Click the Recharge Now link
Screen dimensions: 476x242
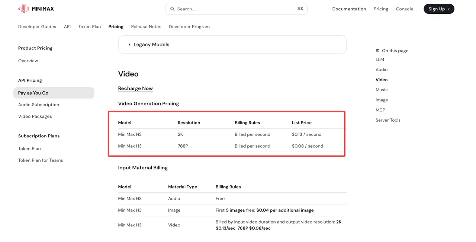click(135, 88)
